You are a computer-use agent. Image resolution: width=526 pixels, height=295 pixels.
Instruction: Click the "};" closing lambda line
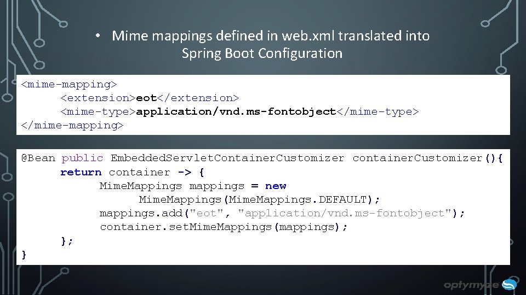pyautogui.click(x=67, y=241)
